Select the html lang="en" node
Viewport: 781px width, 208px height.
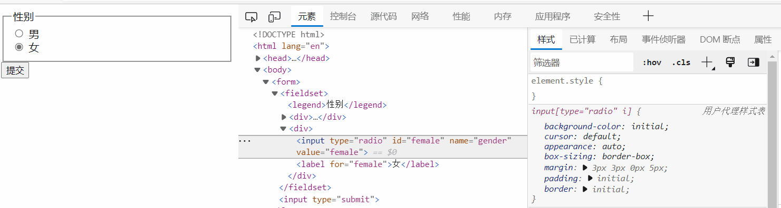click(x=291, y=46)
